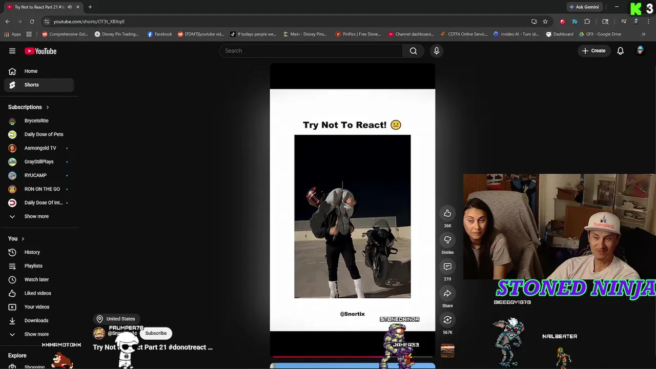The width and height of the screenshot is (656, 369).
Task: Go back to the previous page
Action: point(8,22)
